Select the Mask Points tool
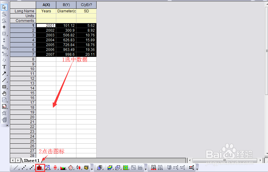268x172 pixels. point(4,54)
